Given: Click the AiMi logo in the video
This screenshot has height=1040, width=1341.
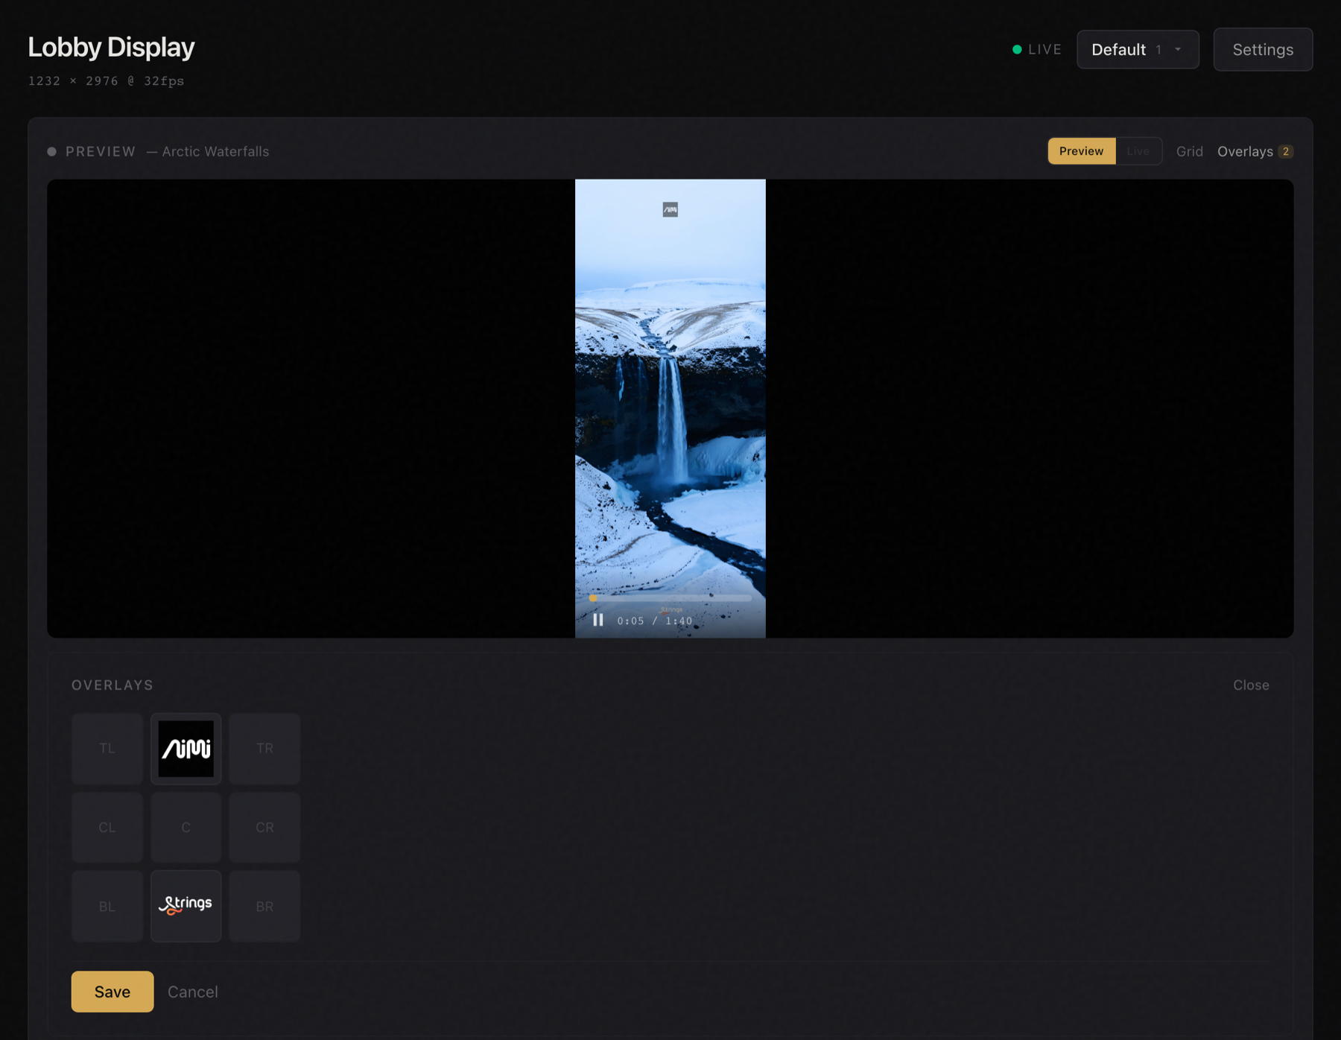Looking at the screenshot, I should coord(670,210).
